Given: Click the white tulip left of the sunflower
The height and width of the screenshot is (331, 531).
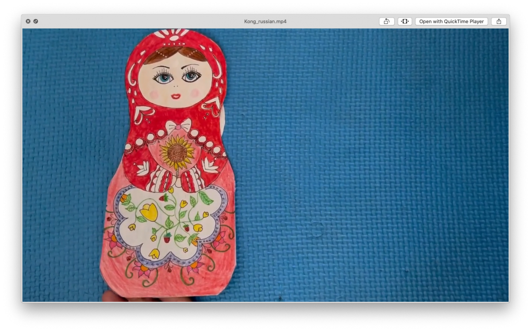Looking at the screenshot, I should [x=142, y=168].
